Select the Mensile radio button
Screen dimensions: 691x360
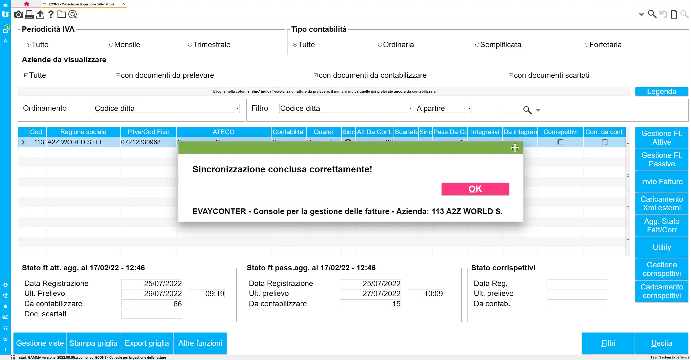(x=111, y=45)
